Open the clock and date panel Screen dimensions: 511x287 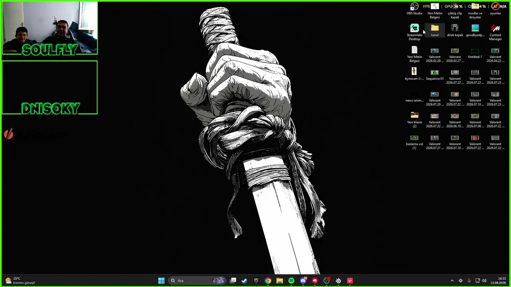499,281
